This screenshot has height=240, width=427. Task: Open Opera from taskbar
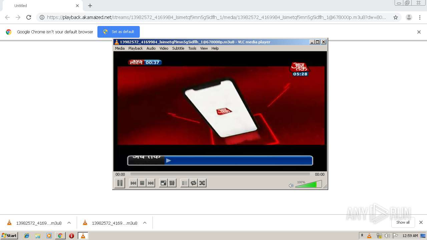point(71,236)
